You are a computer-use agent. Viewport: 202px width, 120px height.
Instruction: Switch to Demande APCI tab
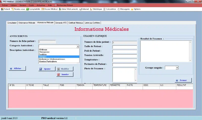tap(61, 23)
